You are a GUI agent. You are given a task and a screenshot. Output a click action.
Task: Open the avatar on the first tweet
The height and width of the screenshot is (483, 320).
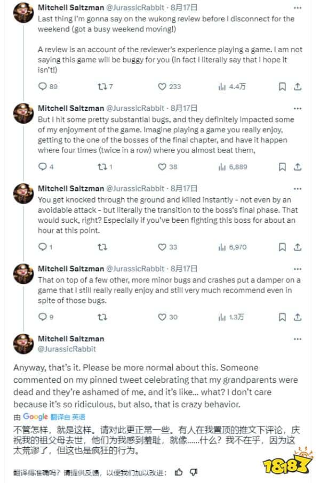(x=24, y=14)
